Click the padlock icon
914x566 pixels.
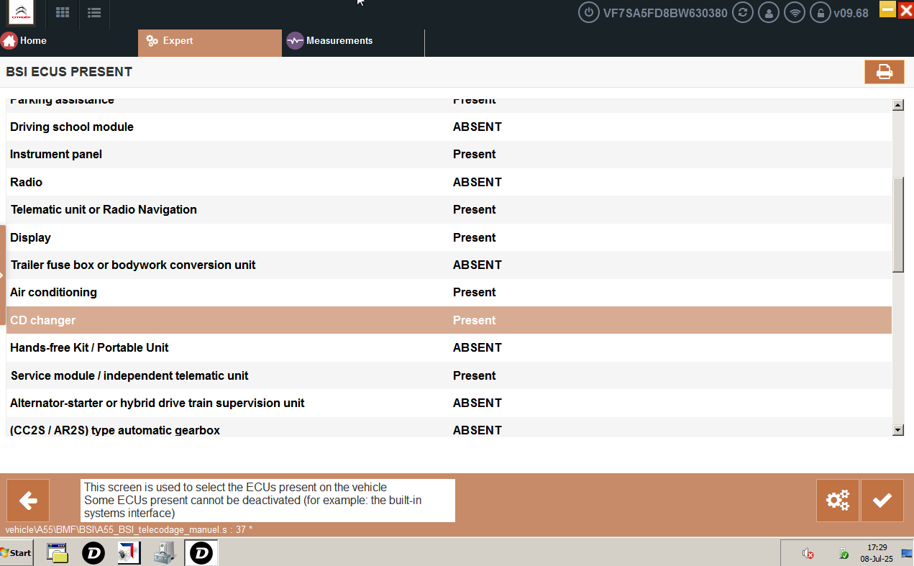[820, 12]
